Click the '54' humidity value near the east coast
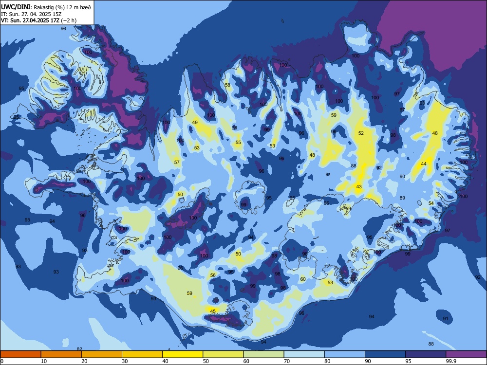487x365 pixels. [x=431, y=203]
